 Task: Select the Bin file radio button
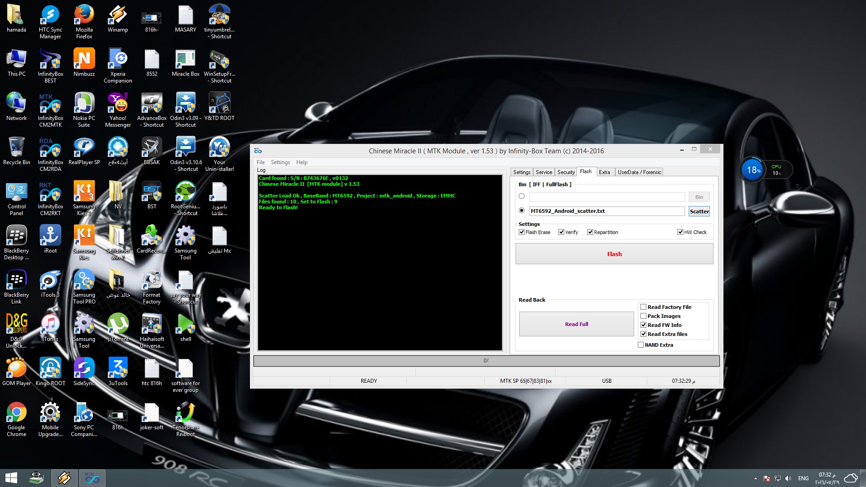pyautogui.click(x=521, y=196)
